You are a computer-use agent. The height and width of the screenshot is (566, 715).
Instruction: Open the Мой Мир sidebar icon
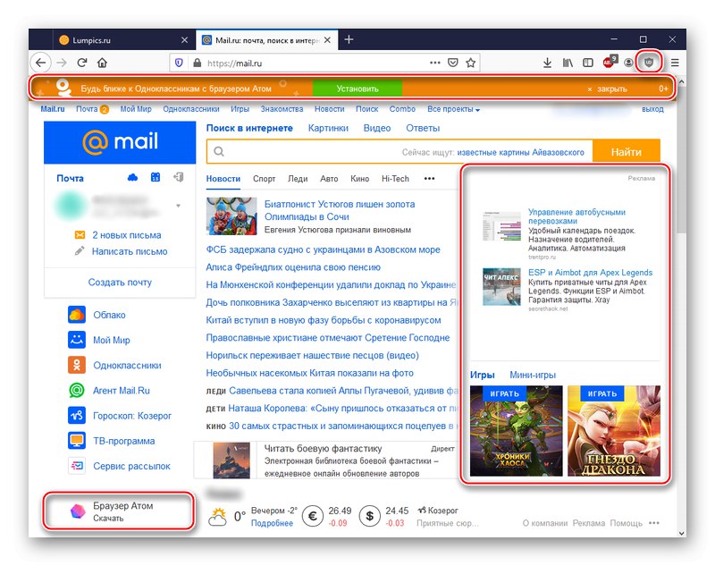[x=77, y=340]
